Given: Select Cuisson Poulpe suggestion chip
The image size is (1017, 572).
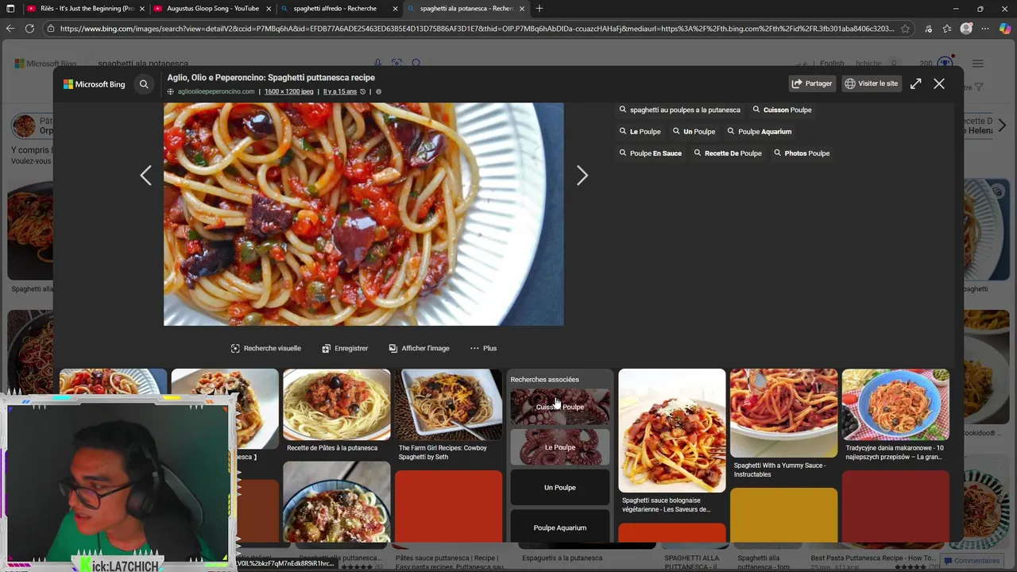Looking at the screenshot, I should click(x=782, y=110).
